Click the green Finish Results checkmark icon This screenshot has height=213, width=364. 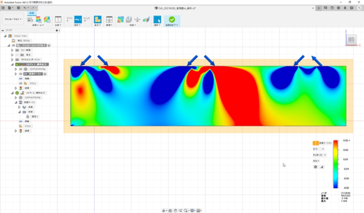click(172, 19)
